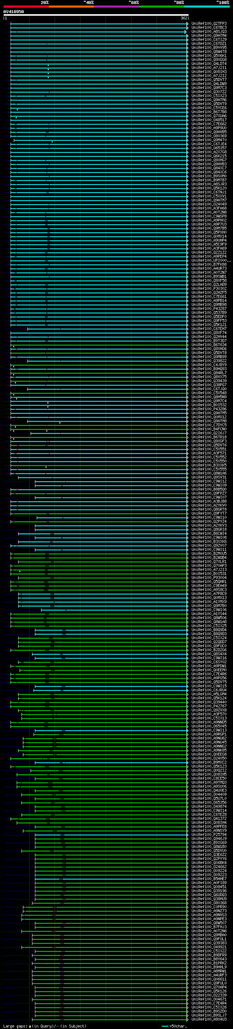Select the UniRef100_Q84XC7 label

tap(209, 168)
